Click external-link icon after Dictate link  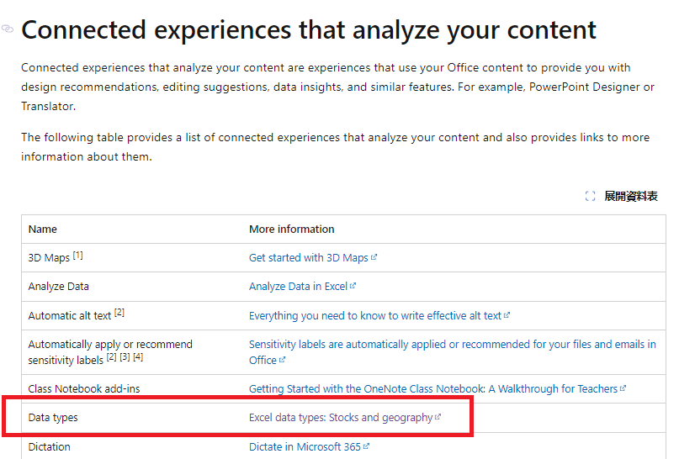coord(367,447)
